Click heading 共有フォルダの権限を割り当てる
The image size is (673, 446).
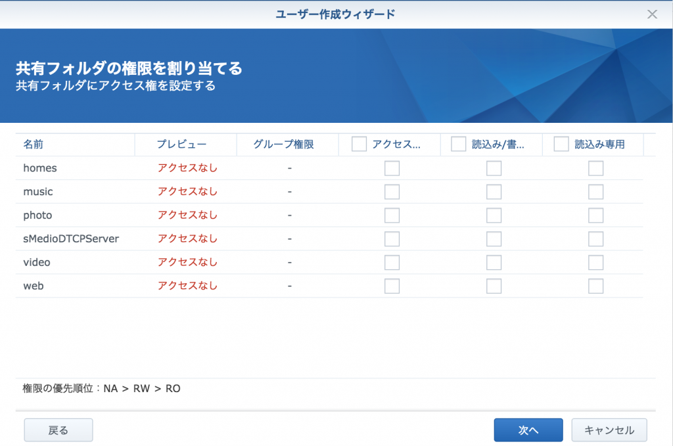point(129,68)
